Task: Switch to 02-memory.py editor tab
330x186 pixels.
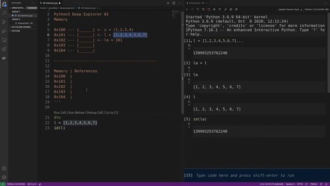Action: pos(50,3)
